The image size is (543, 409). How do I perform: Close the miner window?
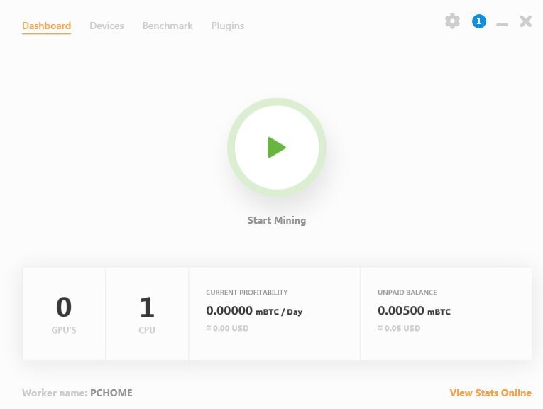526,21
